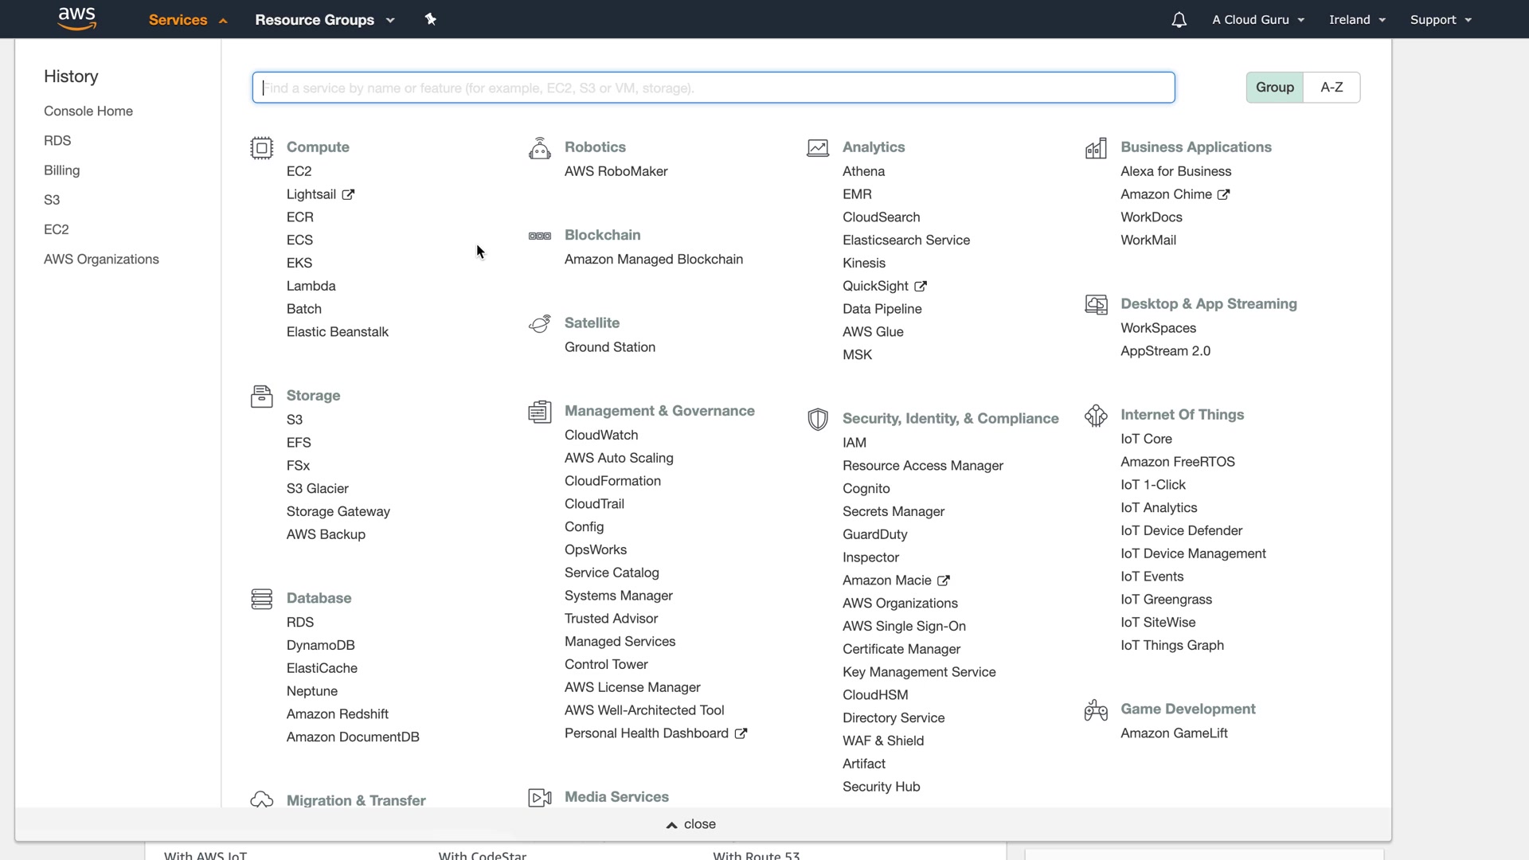Switch services view to A-Z

coord(1332,88)
